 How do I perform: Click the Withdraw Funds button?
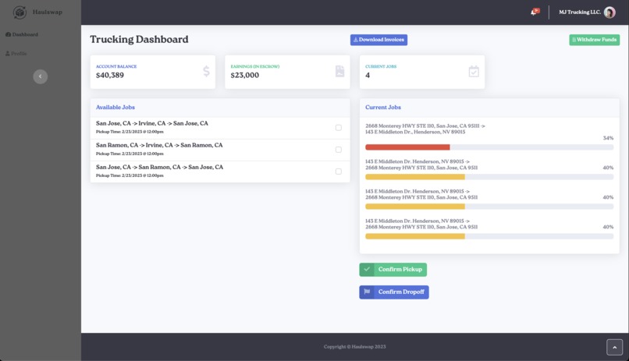coord(594,40)
